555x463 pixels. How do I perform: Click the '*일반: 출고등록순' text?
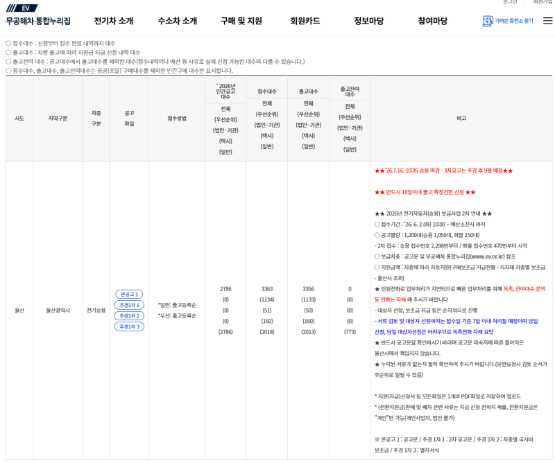point(177,305)
